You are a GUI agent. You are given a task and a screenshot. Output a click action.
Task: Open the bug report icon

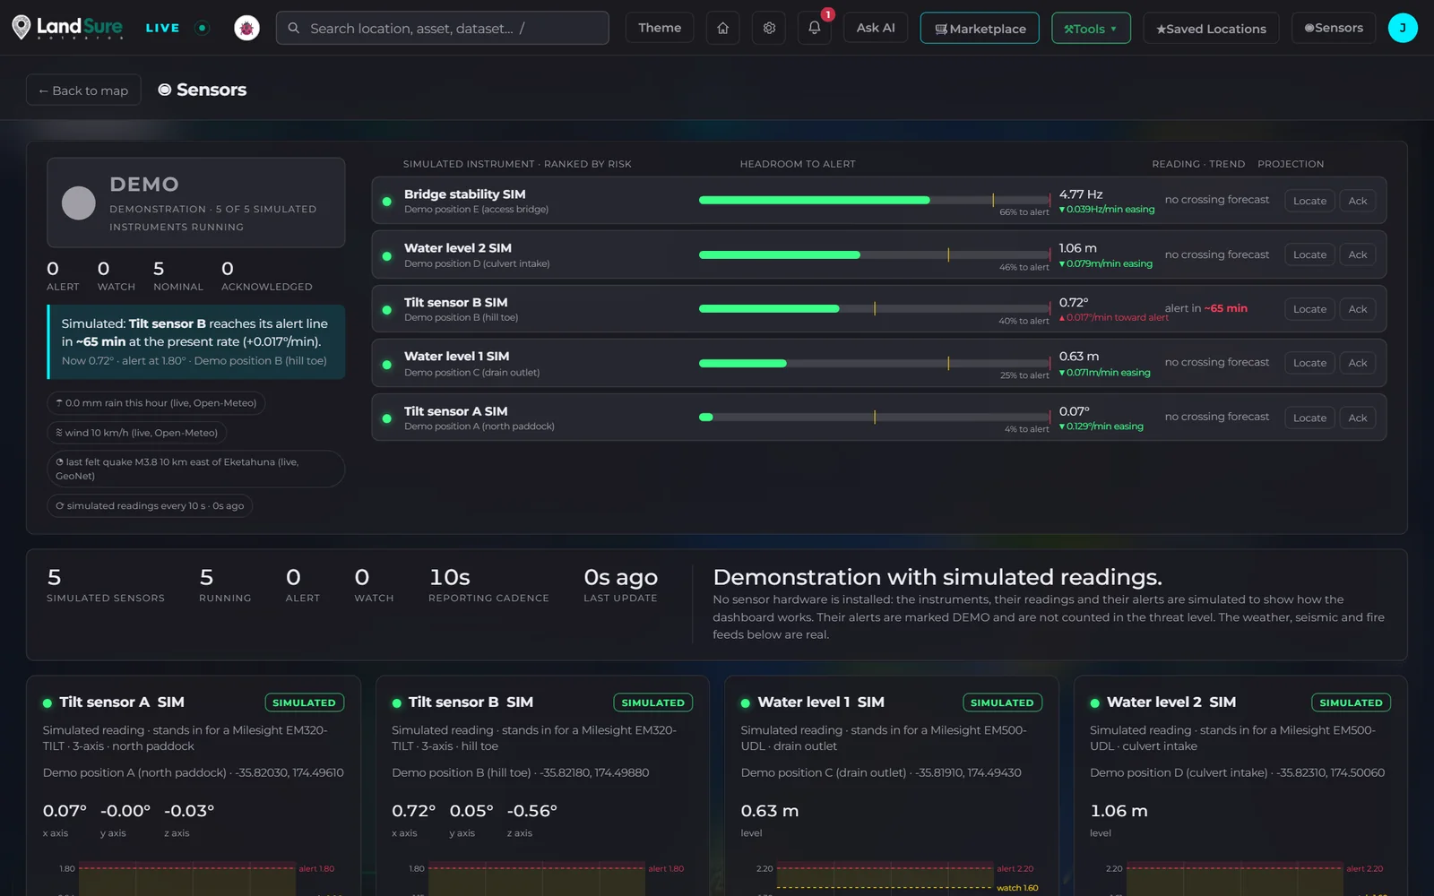pyautogui.click(x=246, y=28)
